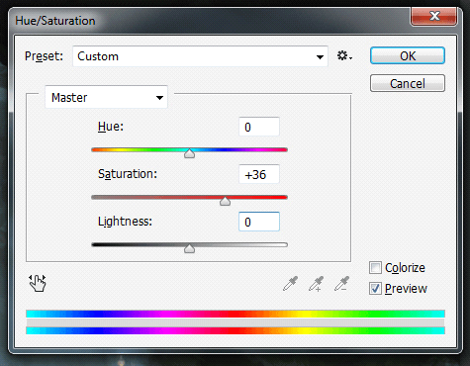Click the Saturation slider handle
The width and height of the screenshot is (470, 366).
tap(225, 201)
